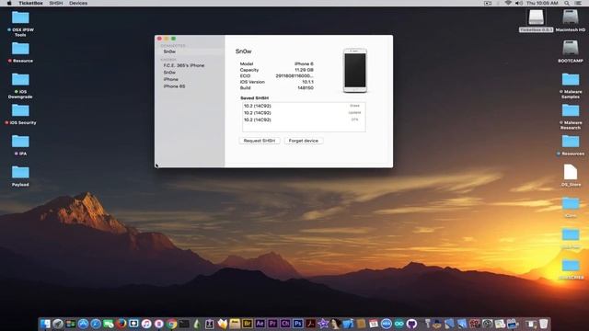Select the plain iPhone entry in sidebar

point(171,80)
